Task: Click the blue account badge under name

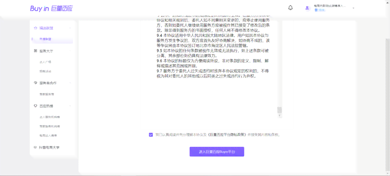Action: (320, 10)
